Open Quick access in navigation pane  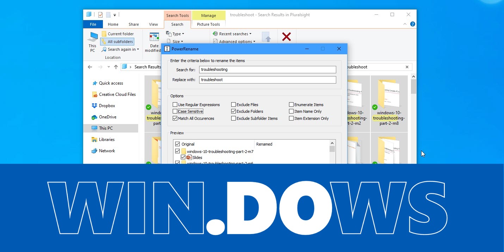click(x=111, y=83)
